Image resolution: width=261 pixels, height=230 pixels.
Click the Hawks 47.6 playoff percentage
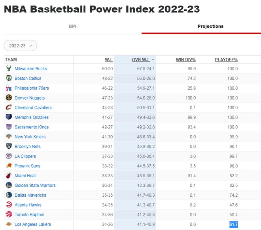234,205
